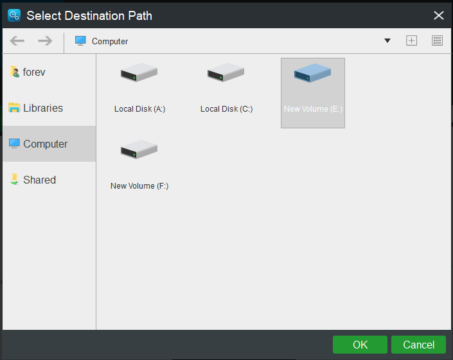This screenshot has height=360, width=453.
Task: Select New Volume (E:) drive icon
Action: tap(312, 73)
